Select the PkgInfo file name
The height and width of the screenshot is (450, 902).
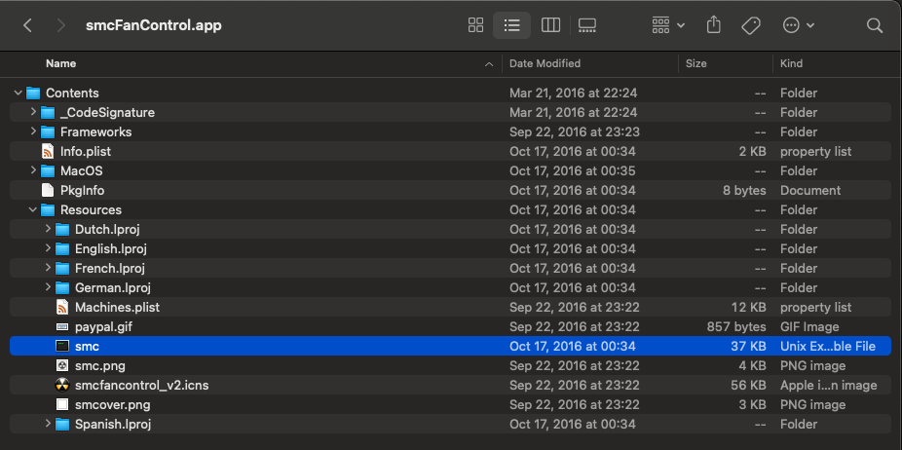click(82, 190)
